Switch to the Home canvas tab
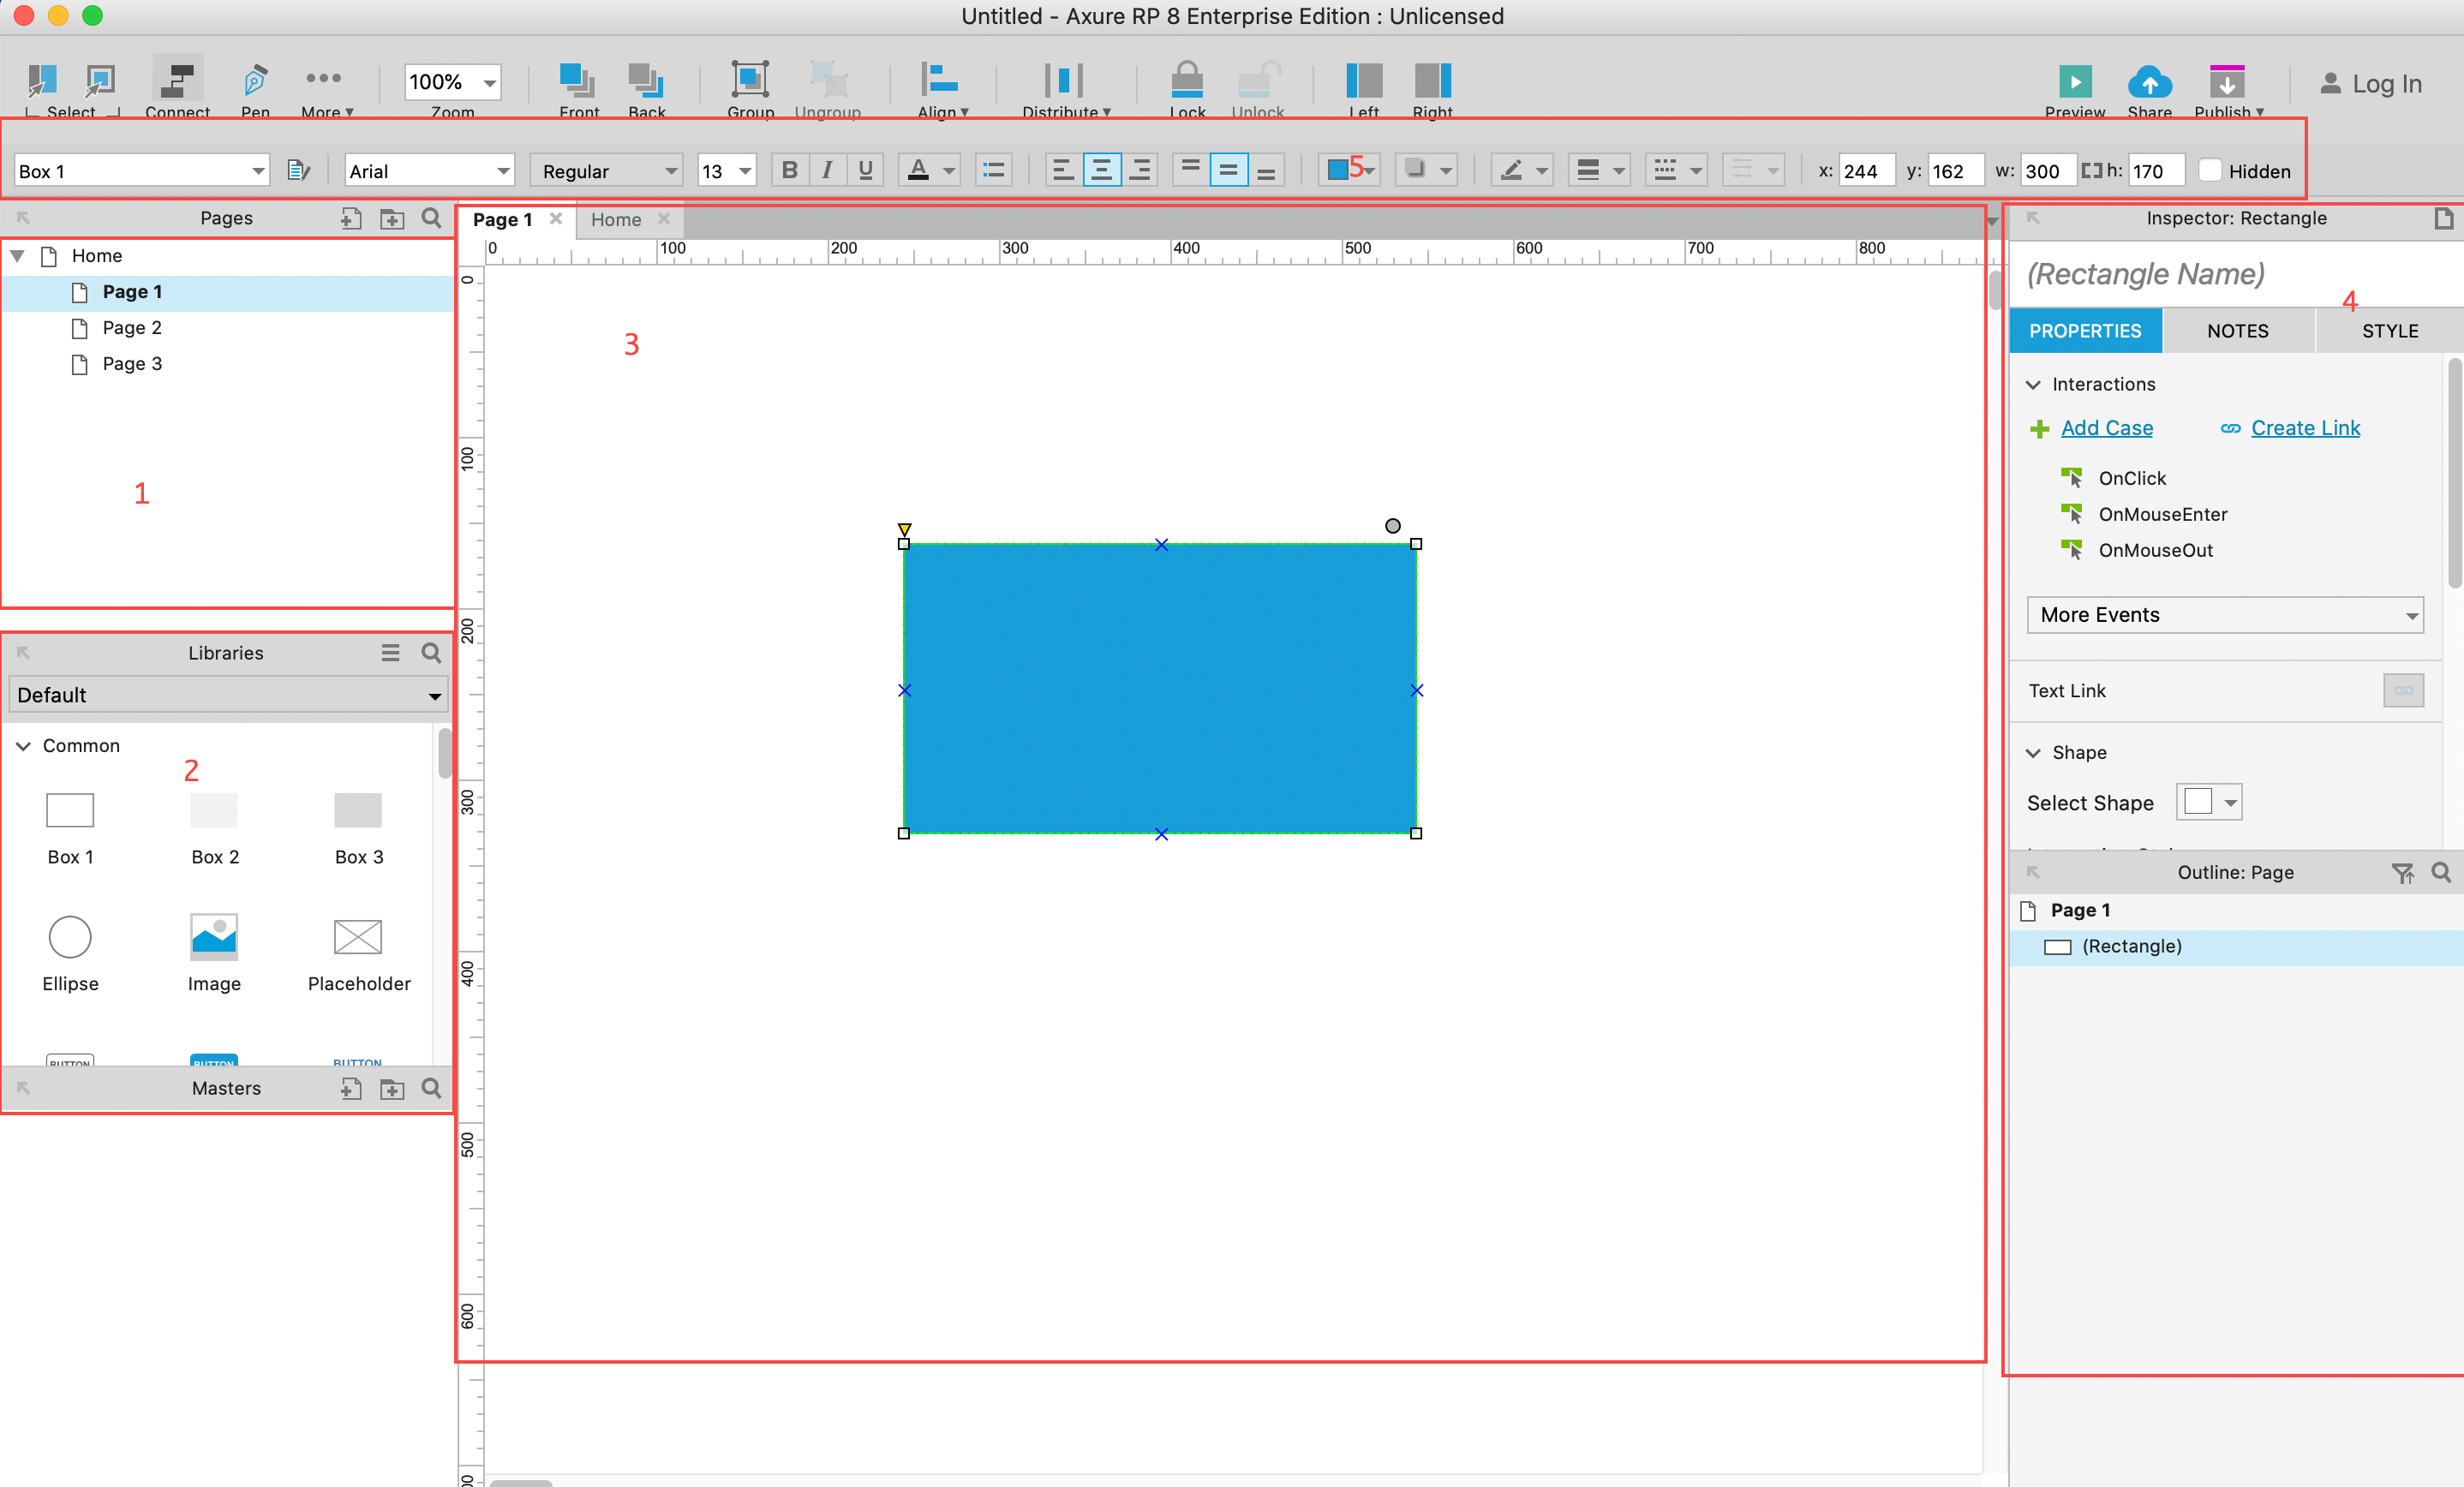Image resolution: width=2464 pixels, height=1487 pixels. click(616, 220)
